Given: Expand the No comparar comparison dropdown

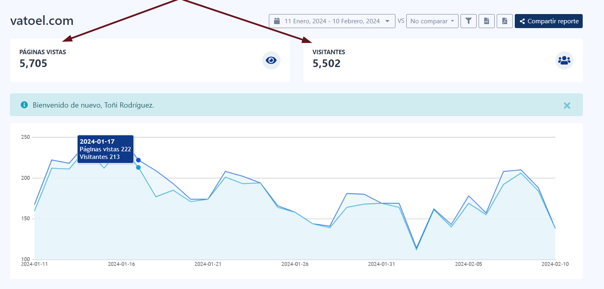Looking at the screenshot, I should pyautogui.click(x=432, y=21).
